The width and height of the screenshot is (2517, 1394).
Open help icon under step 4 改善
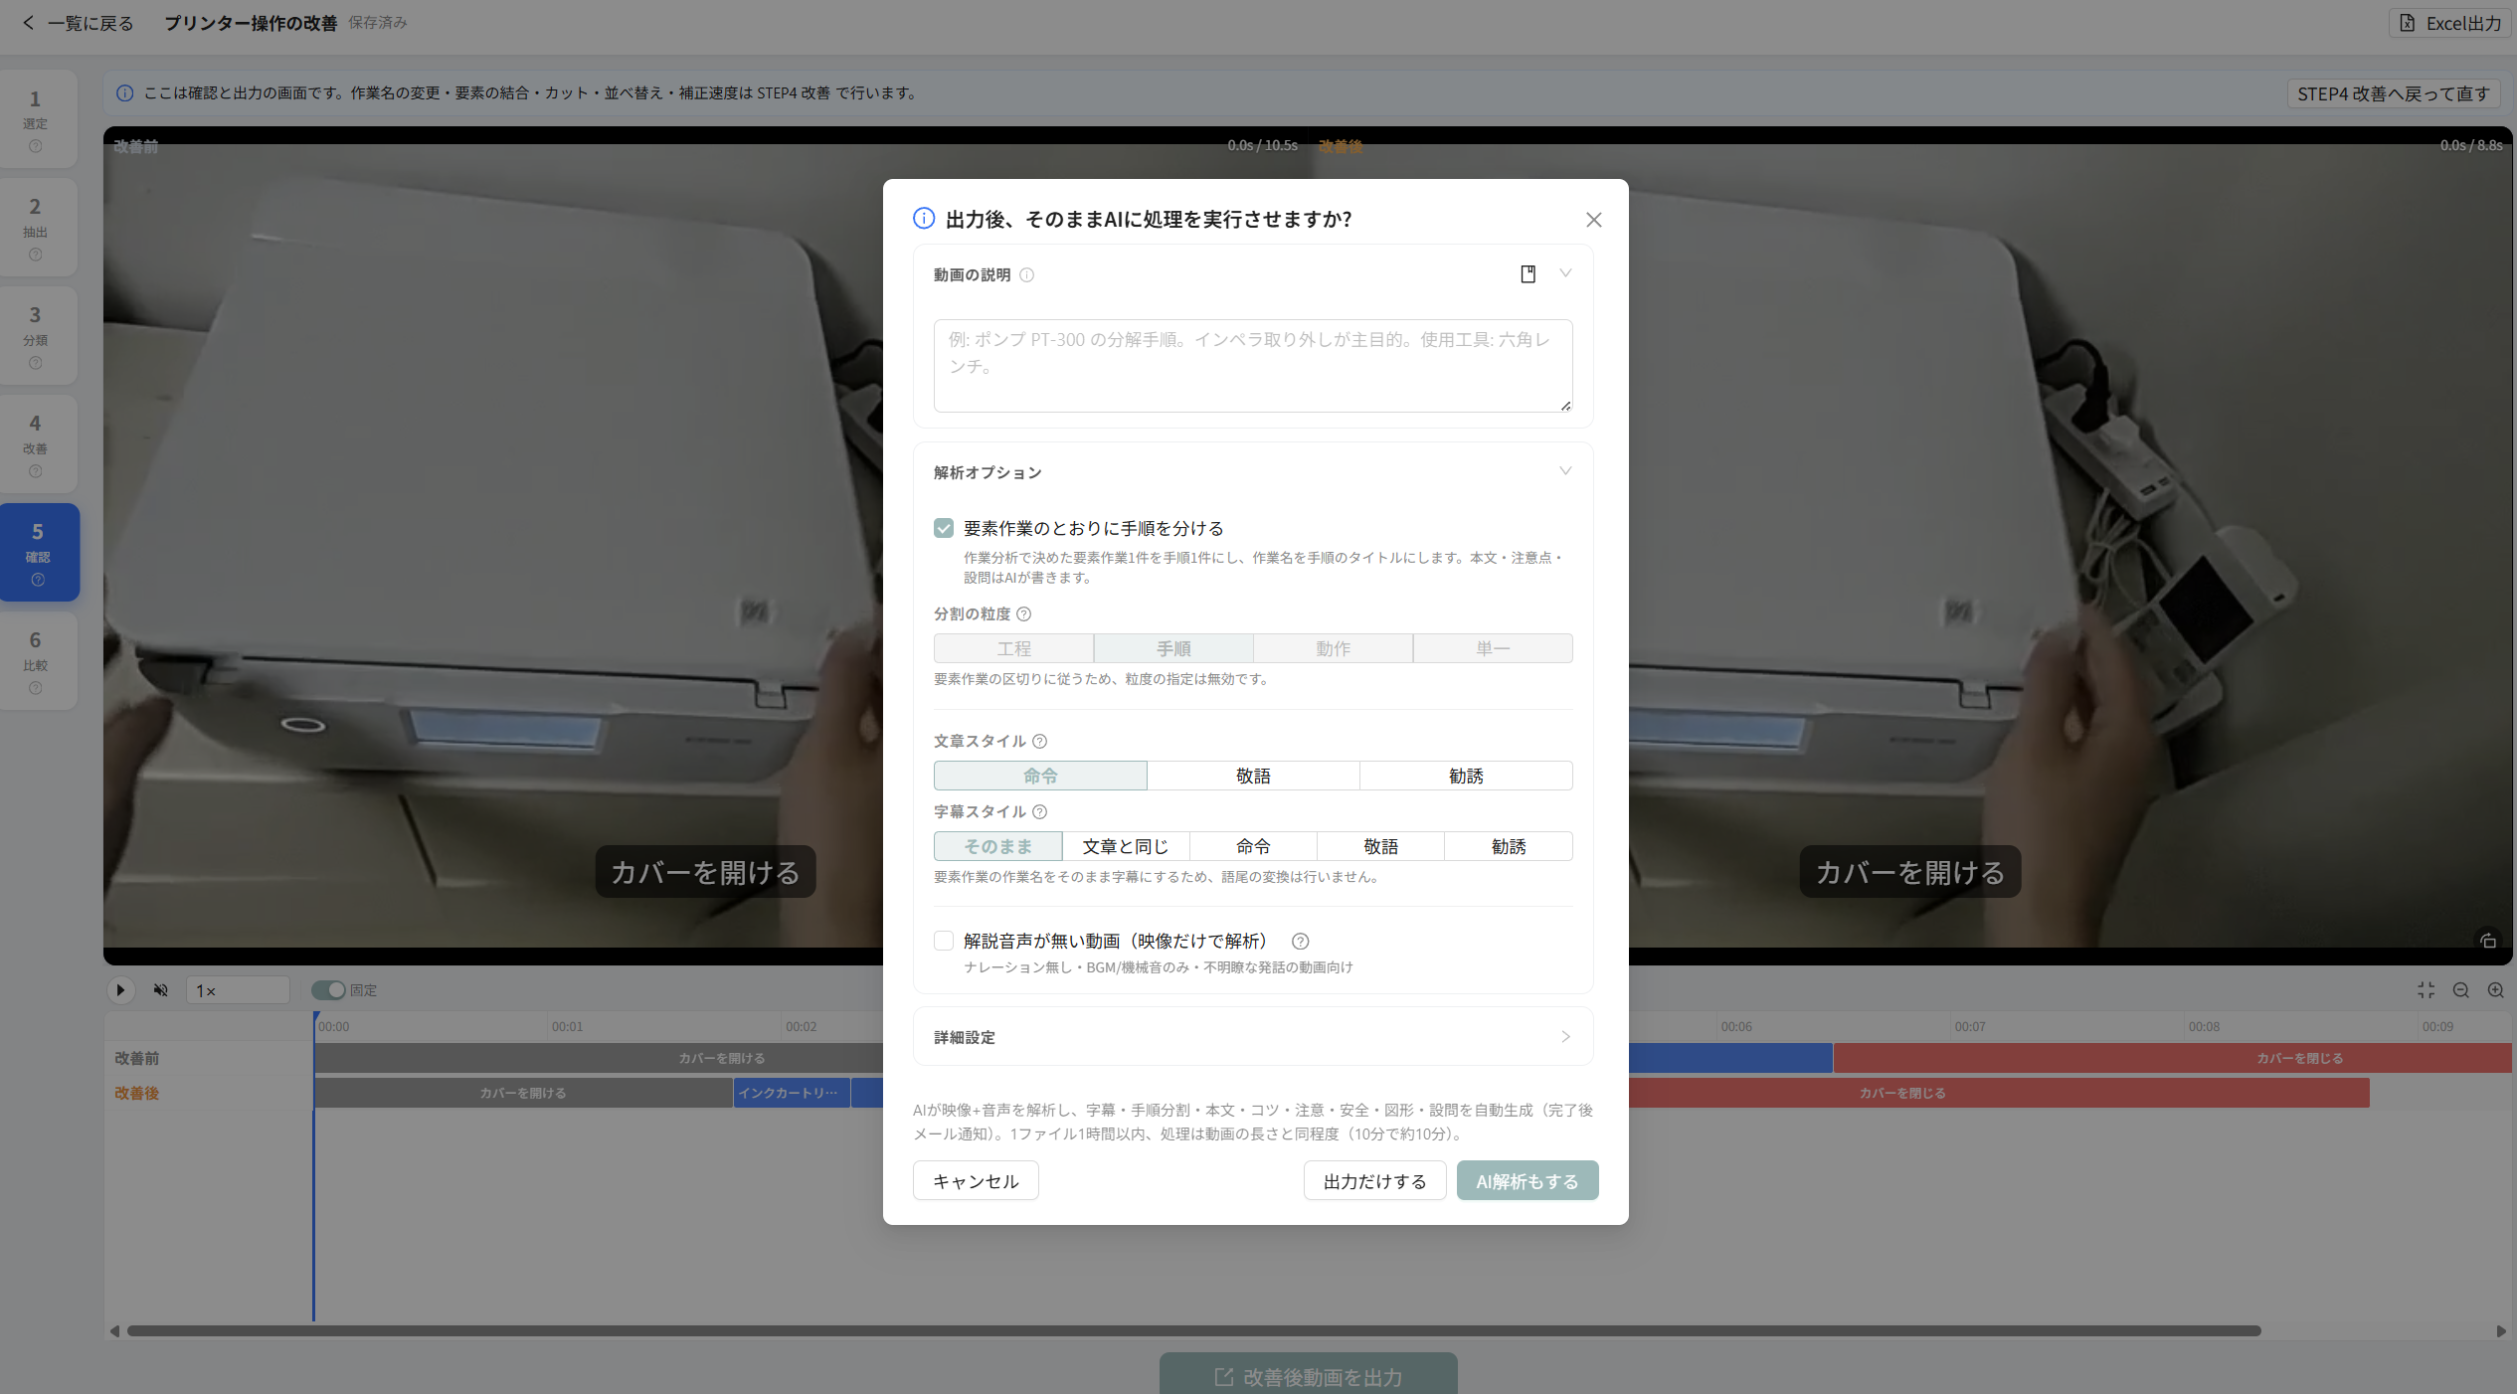pyautogui.click(x=36, y=471)
